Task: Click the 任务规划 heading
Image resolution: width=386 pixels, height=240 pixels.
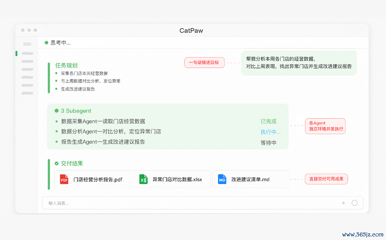Action: [x=66, y=65]
